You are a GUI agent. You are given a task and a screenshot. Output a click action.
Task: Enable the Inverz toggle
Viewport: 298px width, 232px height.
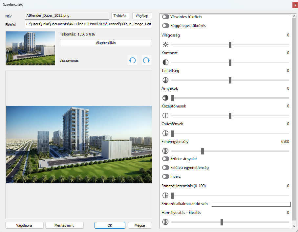(x=166, y=176)
